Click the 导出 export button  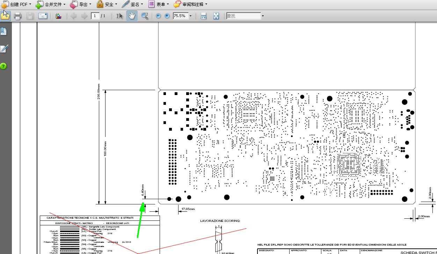tap(81, 4)
